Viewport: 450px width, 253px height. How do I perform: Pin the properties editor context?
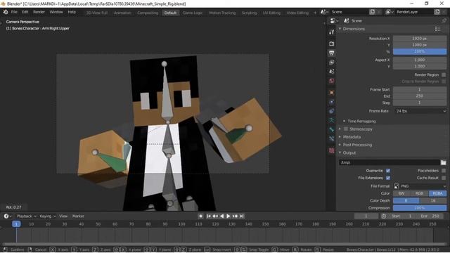(x=444, y=20)
